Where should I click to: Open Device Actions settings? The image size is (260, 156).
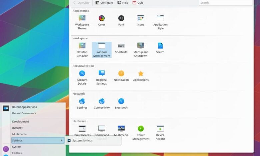(160, 133)
